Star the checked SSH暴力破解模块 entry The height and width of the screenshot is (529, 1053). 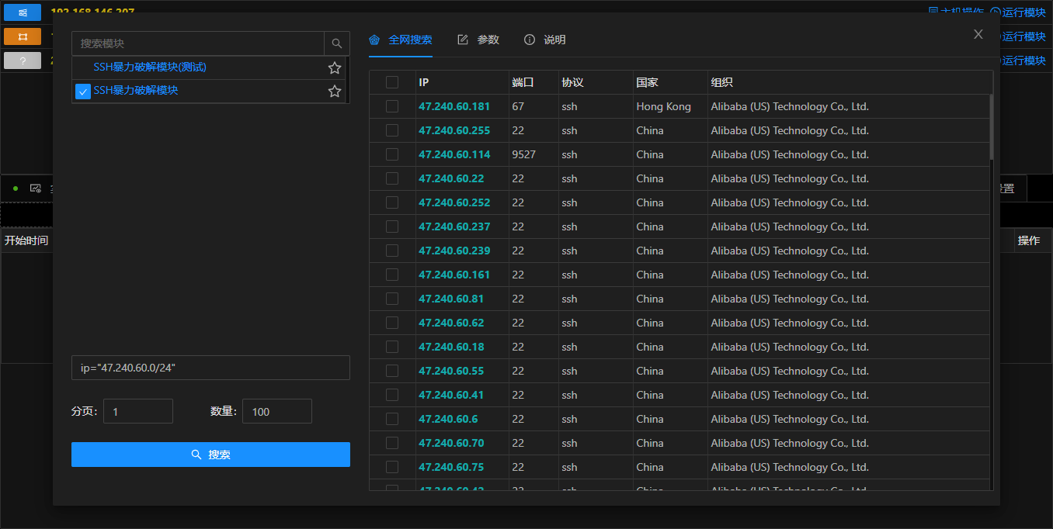(335, 91)
